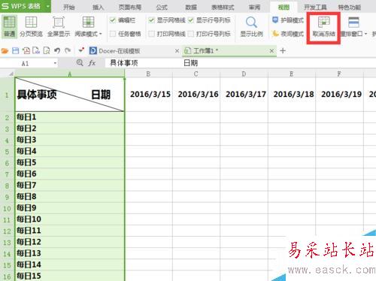Click the print icon in quick toolbar
Image resolution: width=376 pixels, height=281 pixels.
(x=36, y=51)
